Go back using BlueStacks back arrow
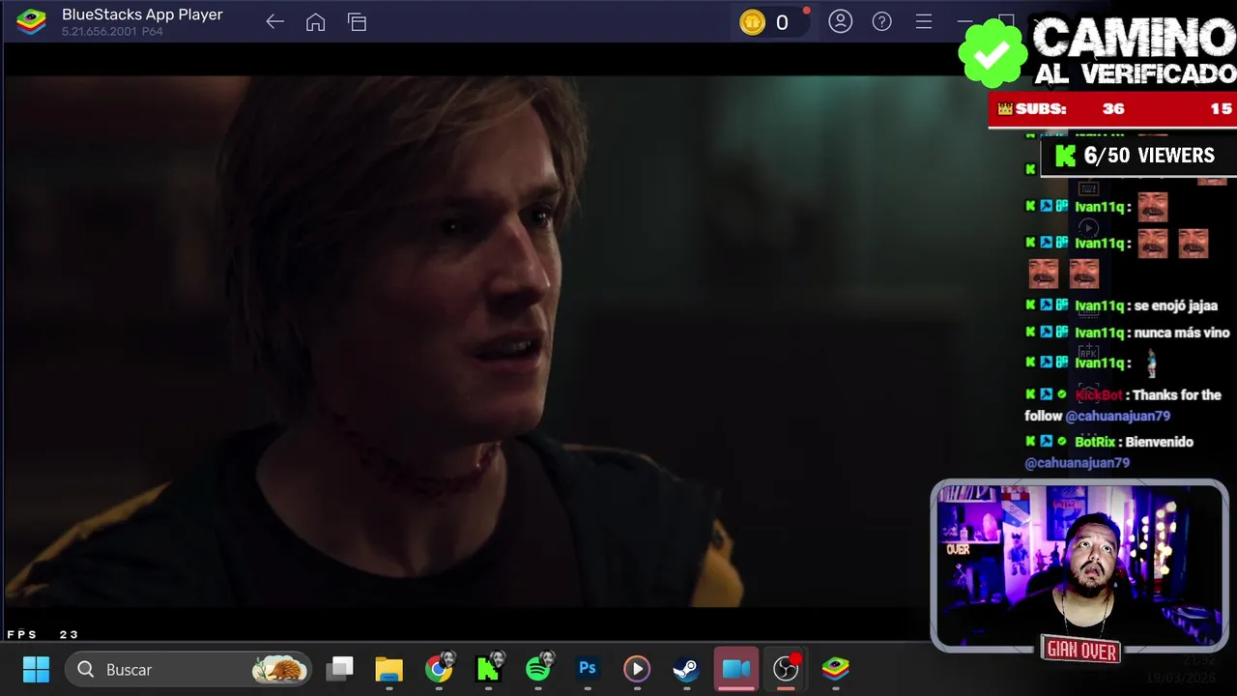The width and height of the screenshot is (1237, 696). click(x=275, y=22)
